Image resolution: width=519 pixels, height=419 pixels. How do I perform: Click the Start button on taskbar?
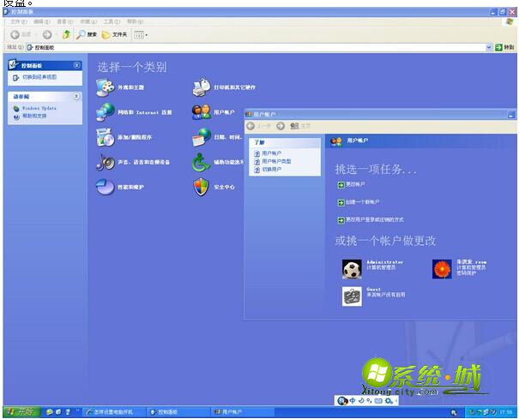point(21,412)
